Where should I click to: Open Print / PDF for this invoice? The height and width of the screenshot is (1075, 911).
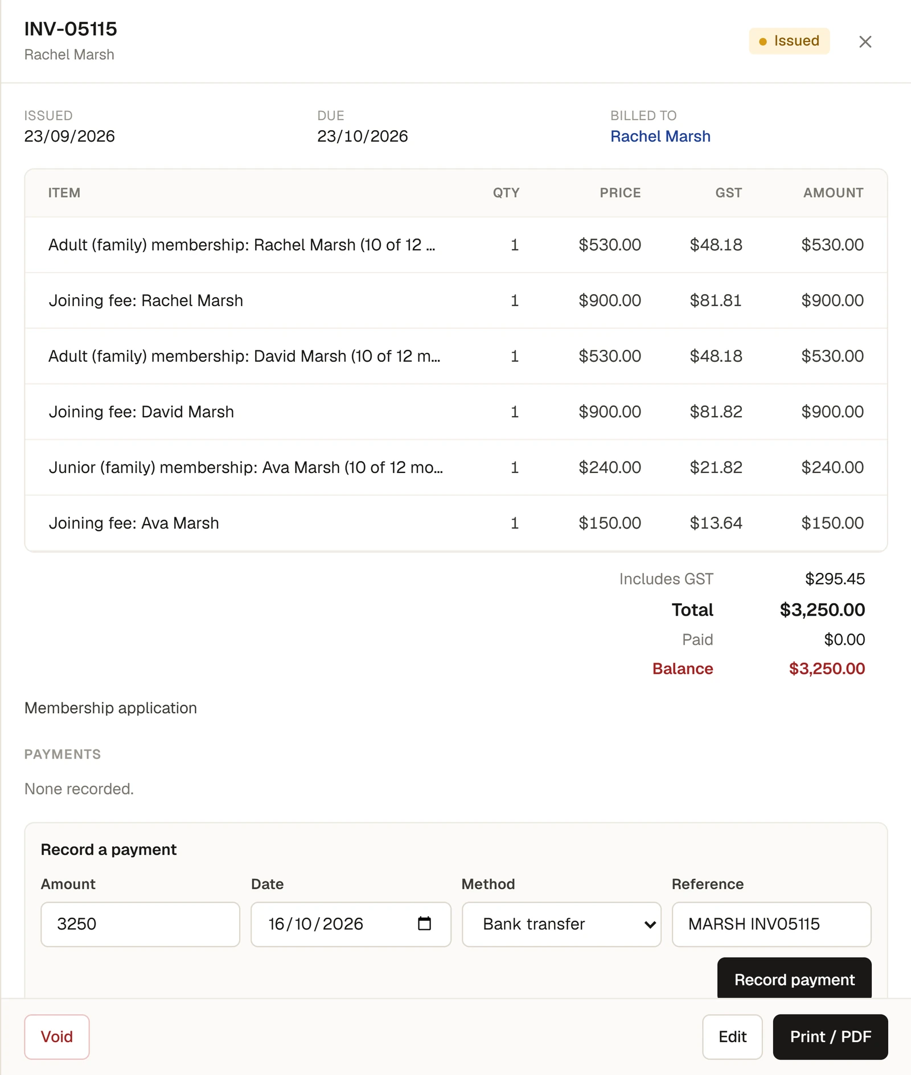pos(830,1036)
